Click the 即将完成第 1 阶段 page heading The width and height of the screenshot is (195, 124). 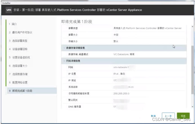pyautogui.click(x=77, y=22)
